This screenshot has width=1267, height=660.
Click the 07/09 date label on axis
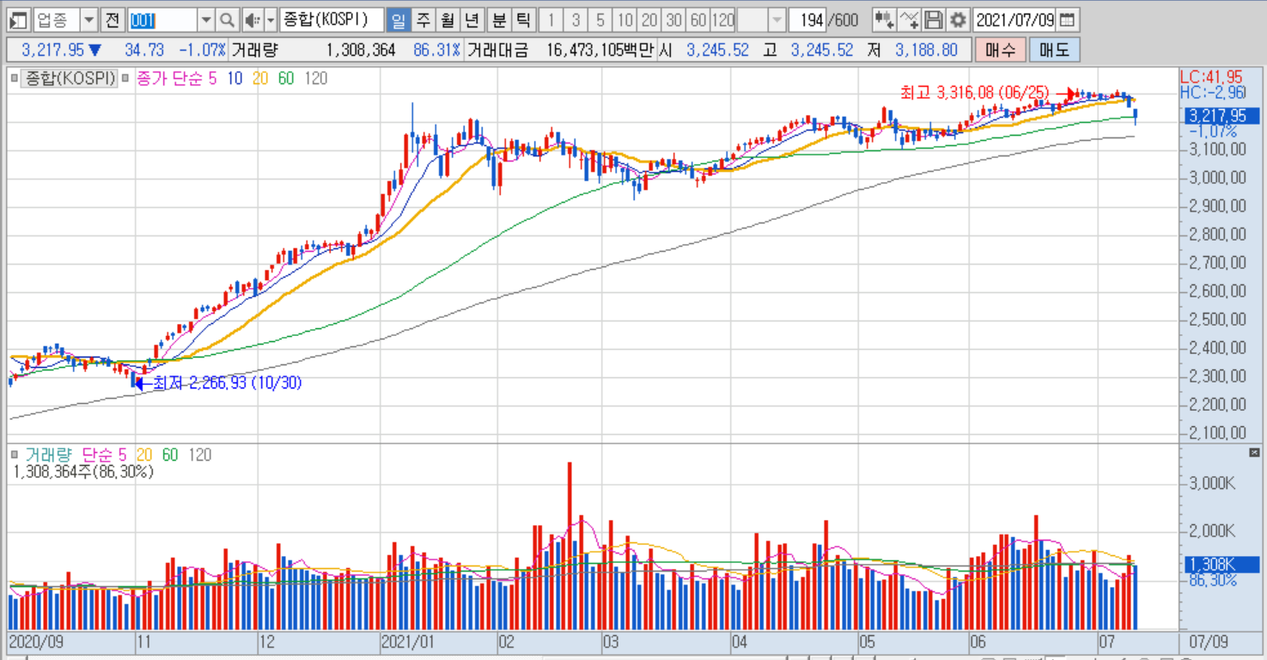(1209, 641)
